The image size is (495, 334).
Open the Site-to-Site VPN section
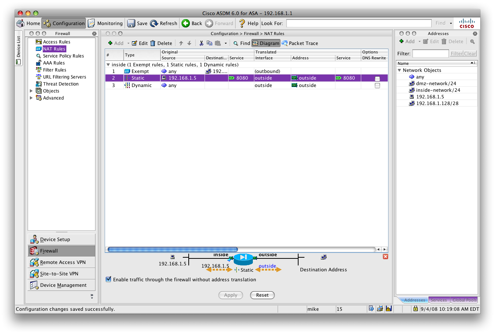click(x=62, y=274)
